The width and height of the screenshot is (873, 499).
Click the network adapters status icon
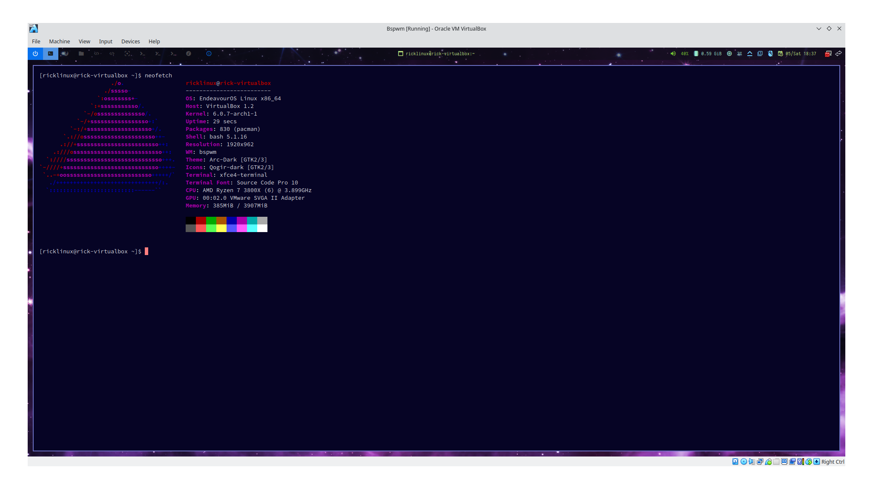click(x=760, y=462)
